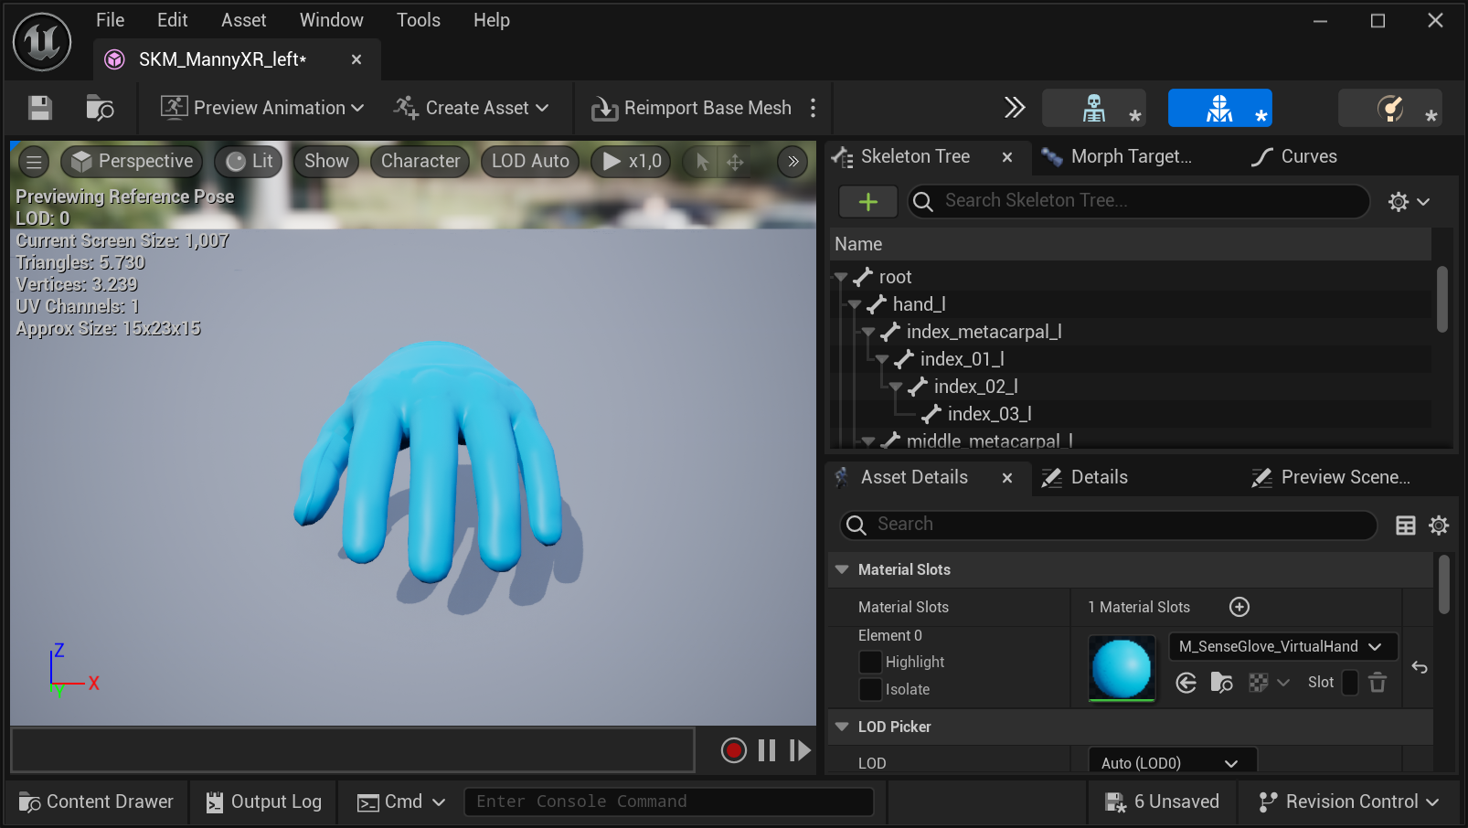Open the Asset menu
This screenshot has height=828, width=1468.
pyautogui.click(x=243, y=19)
